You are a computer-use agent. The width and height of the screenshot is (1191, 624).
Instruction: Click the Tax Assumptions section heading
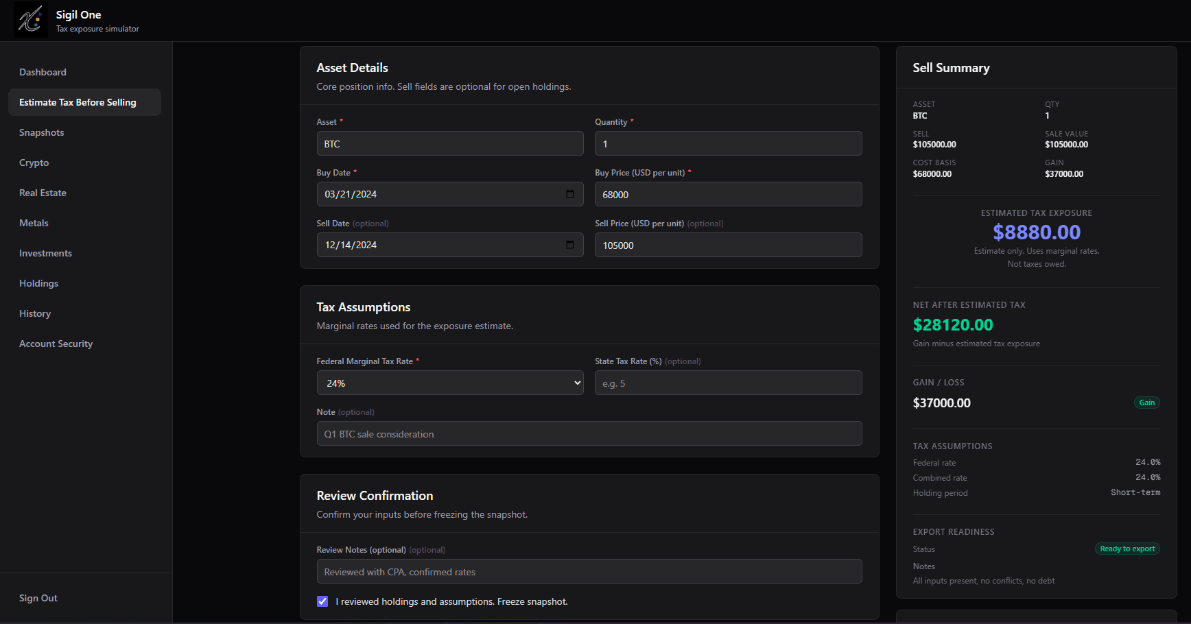click(364, 307)
